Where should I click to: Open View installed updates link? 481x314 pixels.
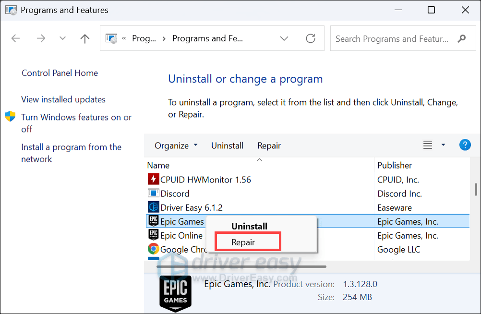[63, 99]
